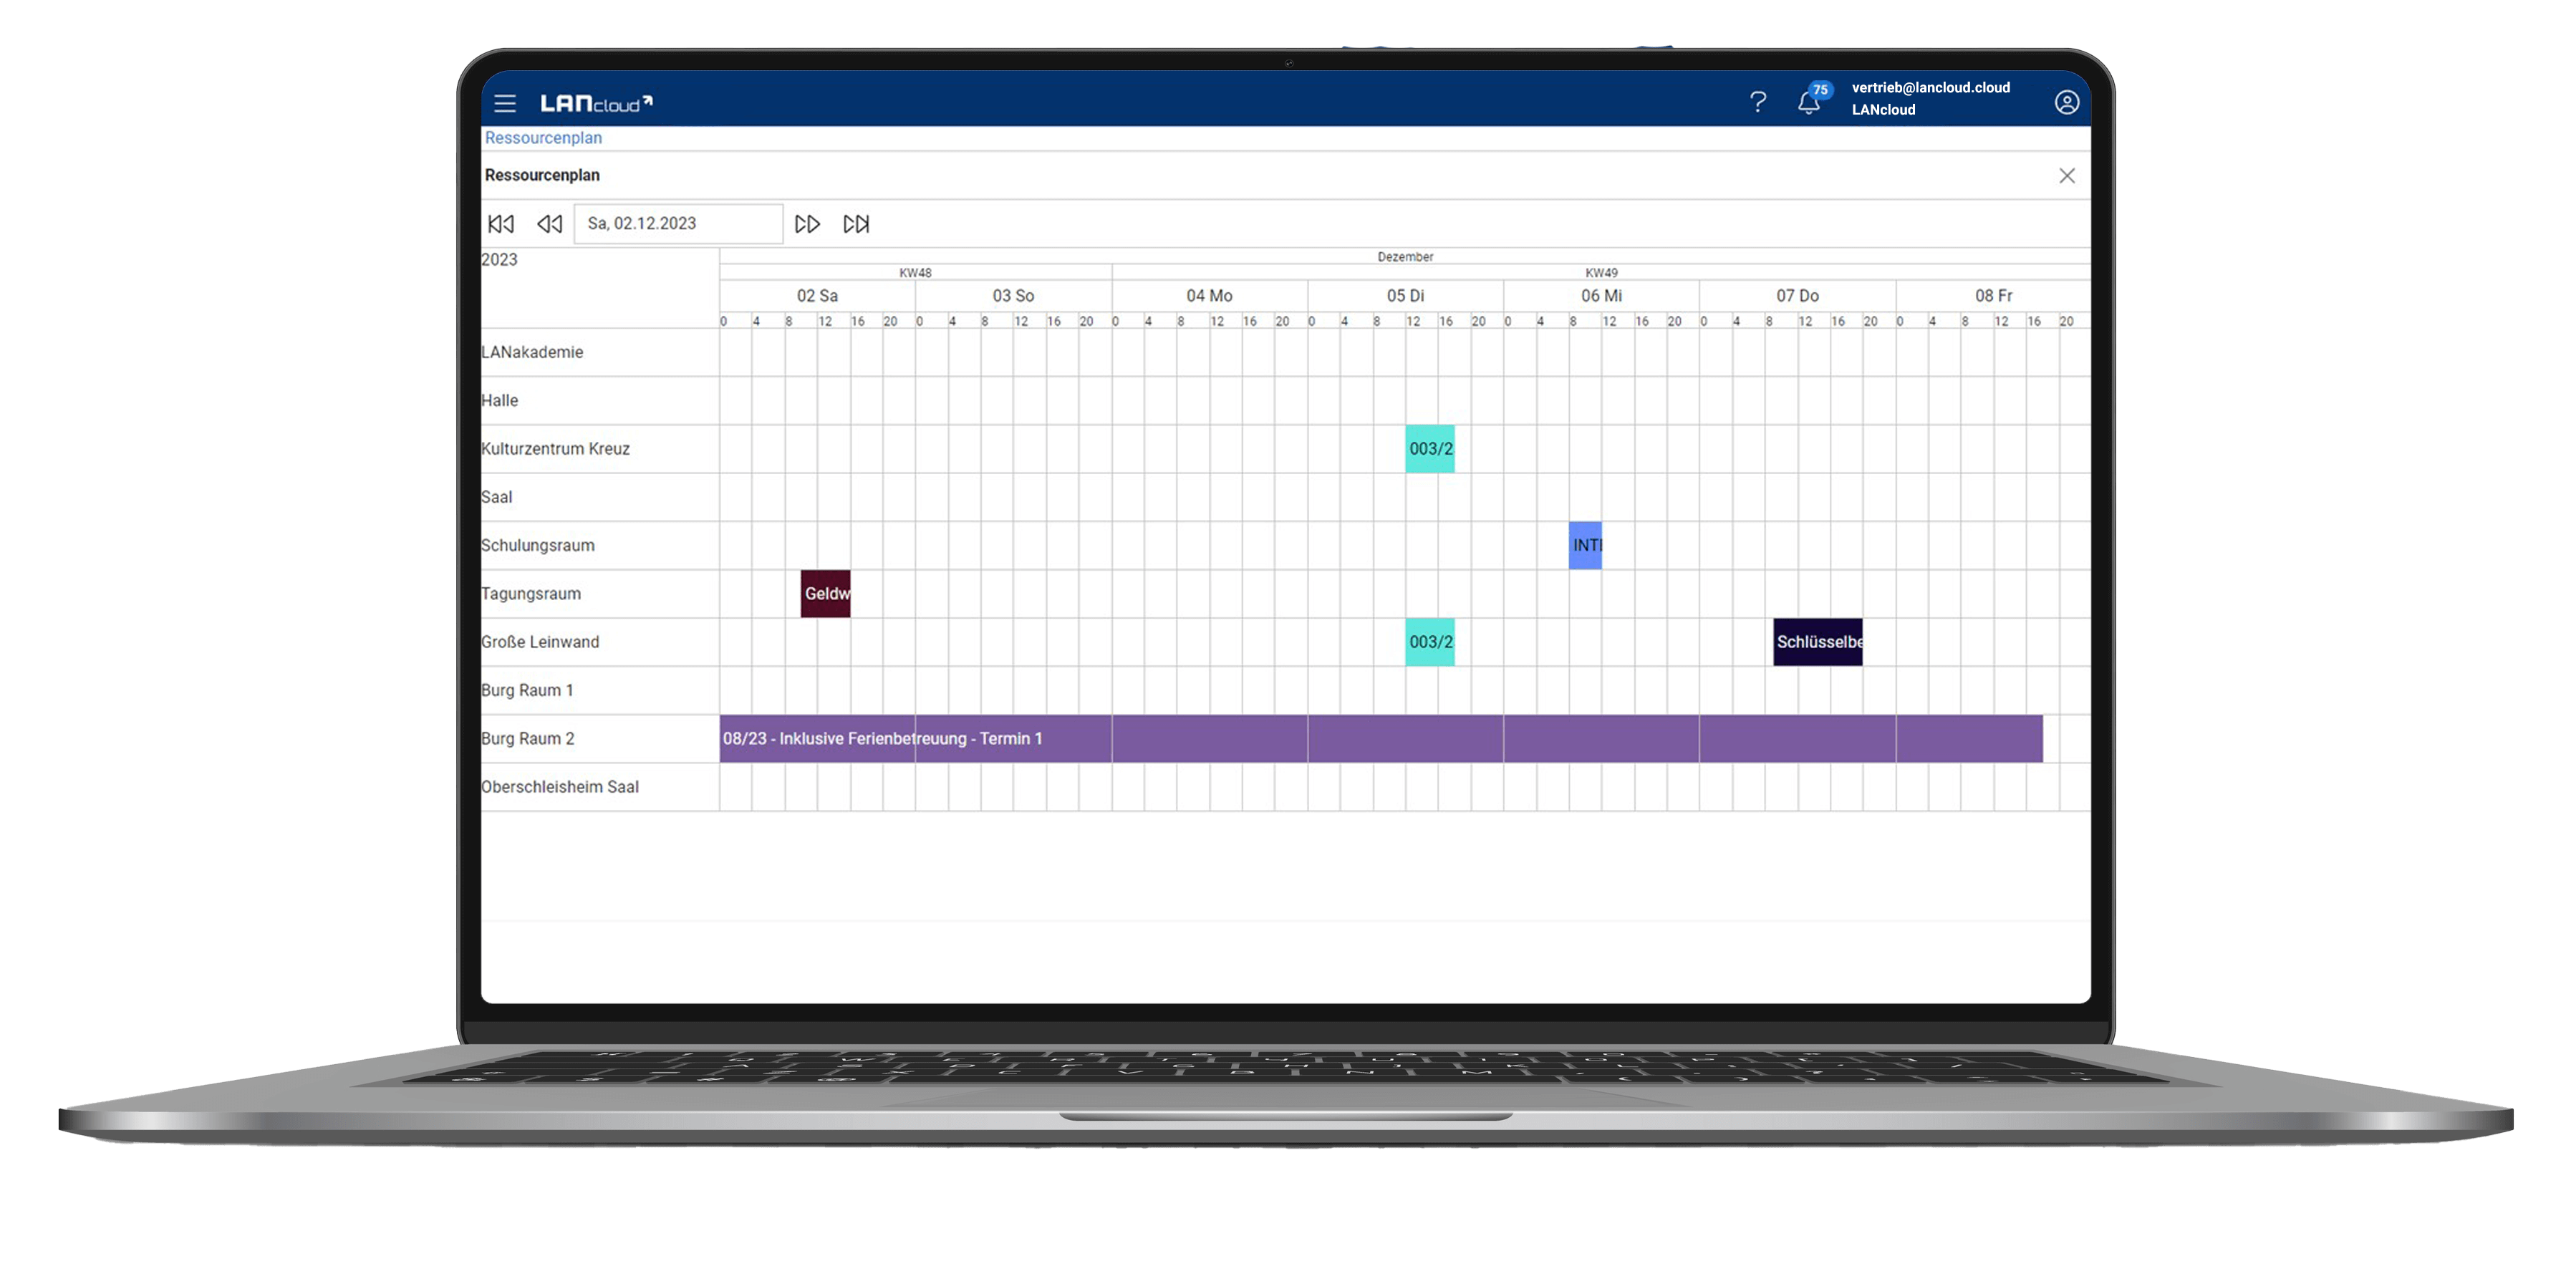Select the Burg Raum 2 resource row label
The image size is (2576, 1274).
click(527, 739)
